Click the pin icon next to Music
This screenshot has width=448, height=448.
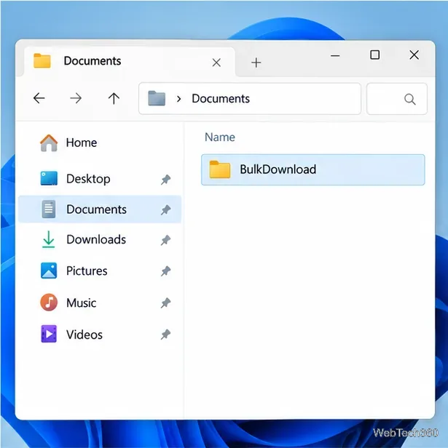coord(165,303)
